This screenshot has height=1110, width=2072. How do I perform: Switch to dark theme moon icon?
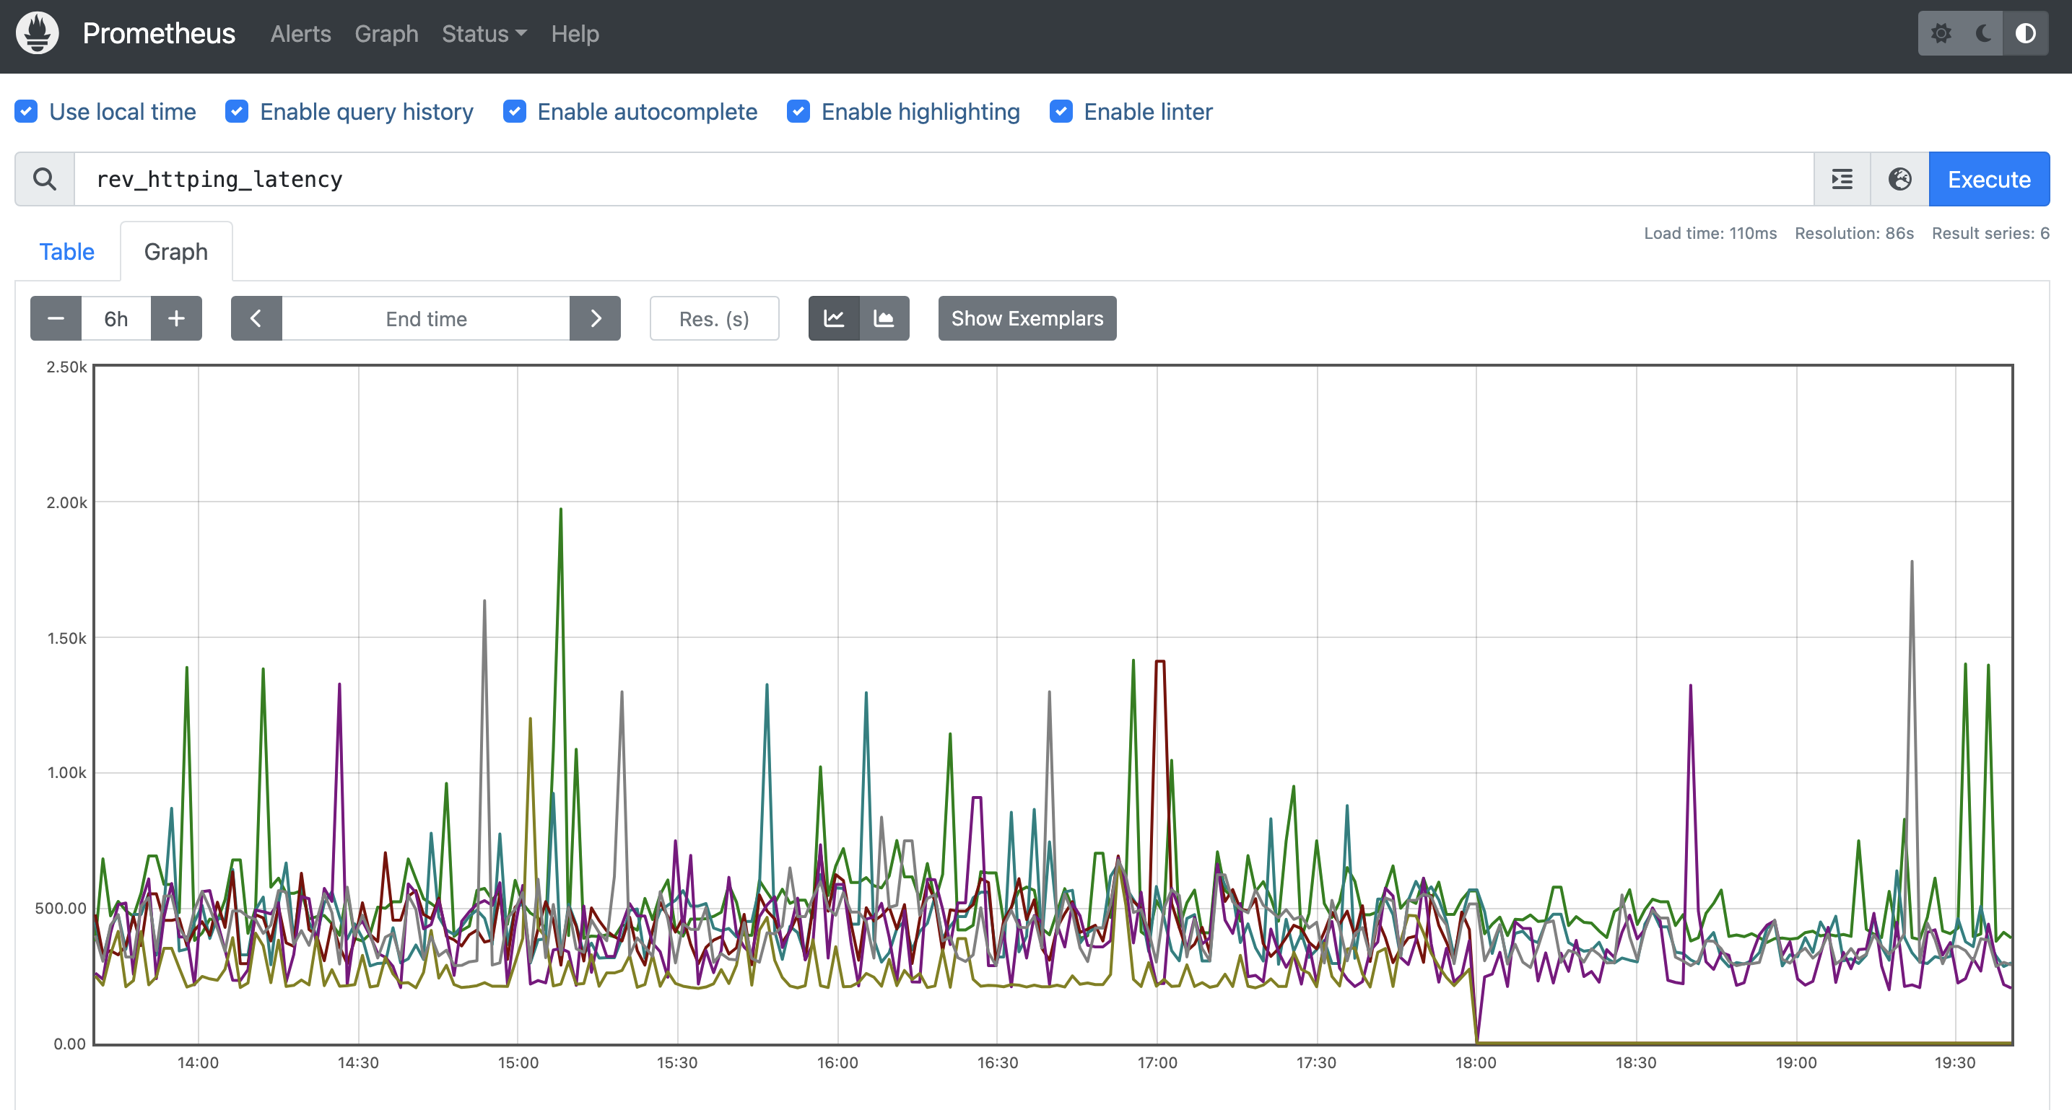1982,33
